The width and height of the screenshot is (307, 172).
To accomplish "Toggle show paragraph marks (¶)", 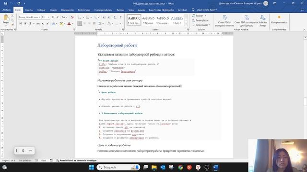I will [x=120, y=17].
